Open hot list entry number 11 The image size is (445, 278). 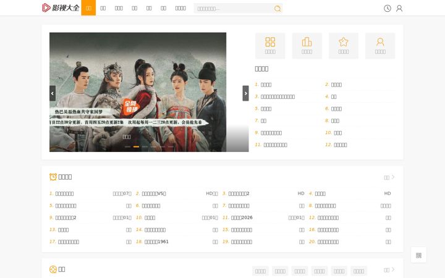pos(275,145)
